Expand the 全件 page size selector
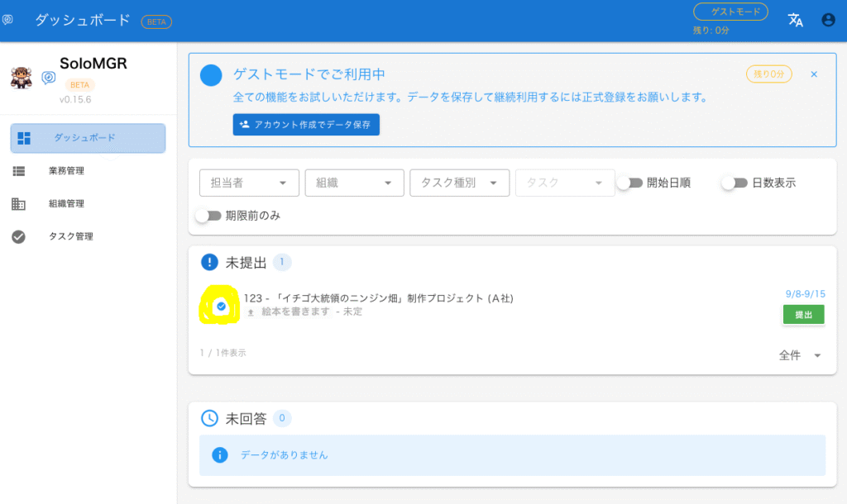Screen dimensions: 847x504 (800, 355)
